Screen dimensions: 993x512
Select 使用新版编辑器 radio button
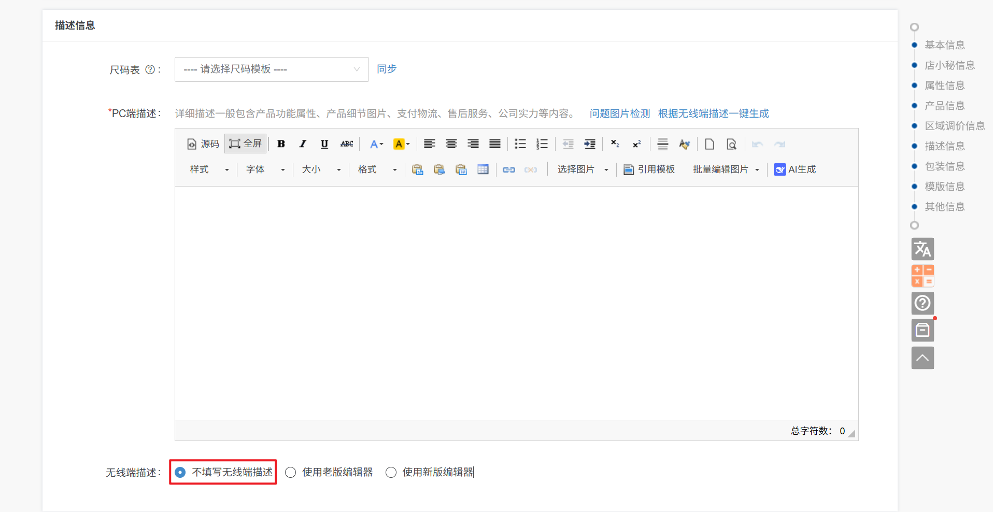coord(391,472)
